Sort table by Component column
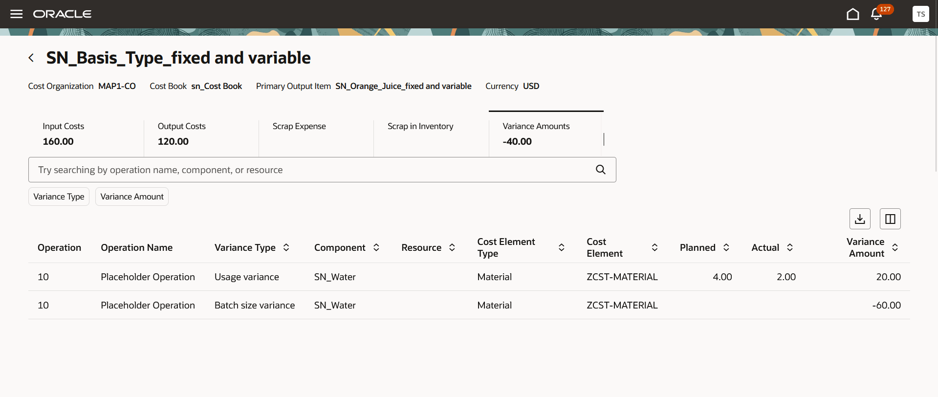The height and width of the screenshot is (397, 938). pyautogui.click(x=376, y=247)
